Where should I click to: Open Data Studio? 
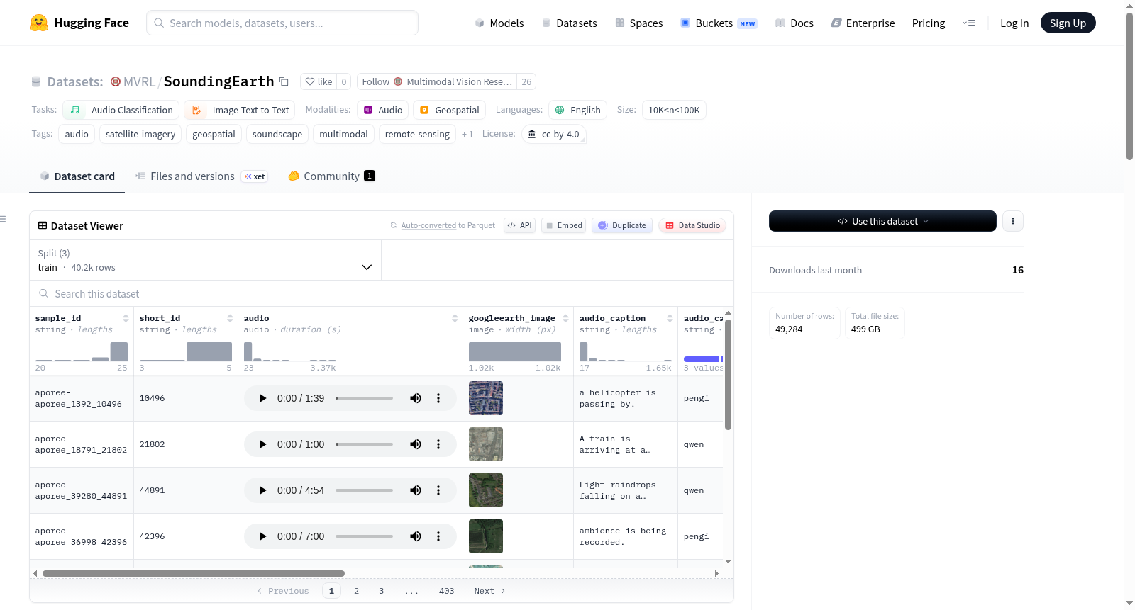click(x=692, y=225)
